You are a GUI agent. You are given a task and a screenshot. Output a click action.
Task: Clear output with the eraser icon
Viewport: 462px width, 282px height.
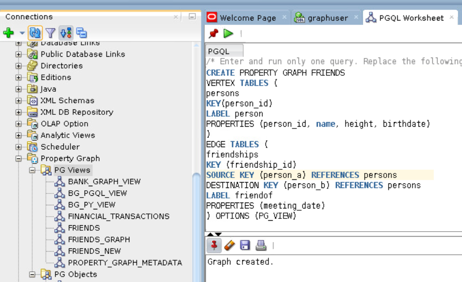pos(229,245)
